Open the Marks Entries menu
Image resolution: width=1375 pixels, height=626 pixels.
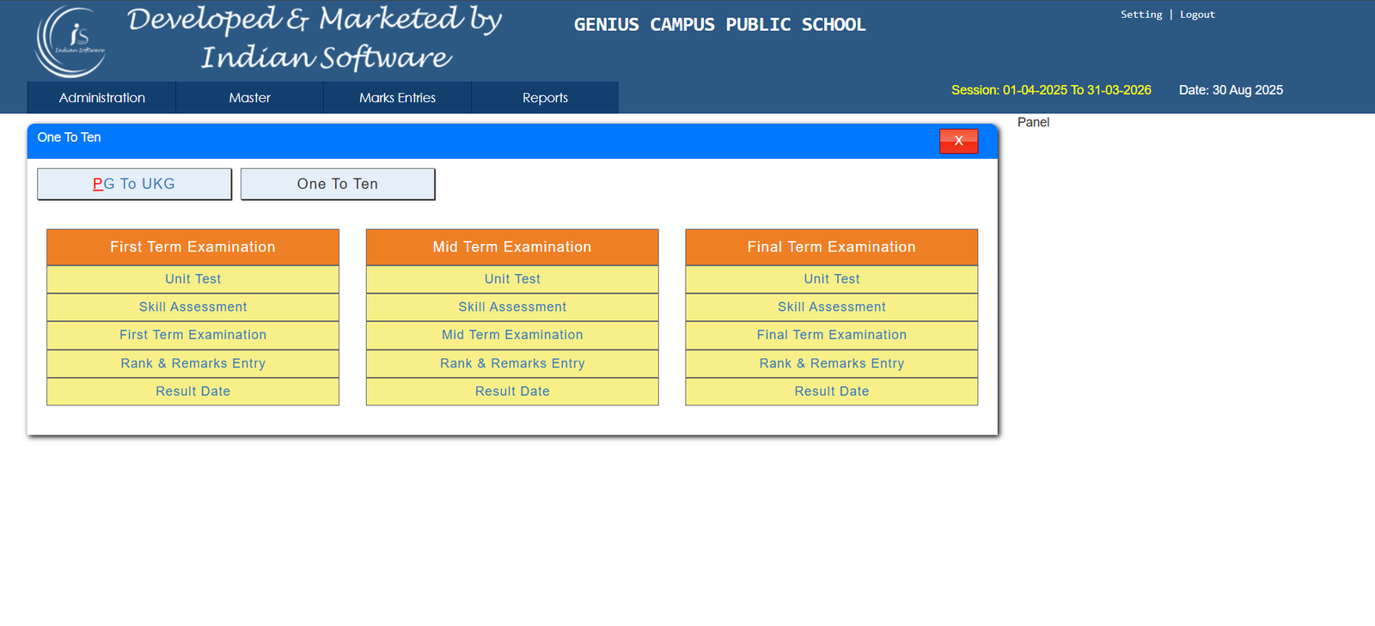(x=397, y=98)
